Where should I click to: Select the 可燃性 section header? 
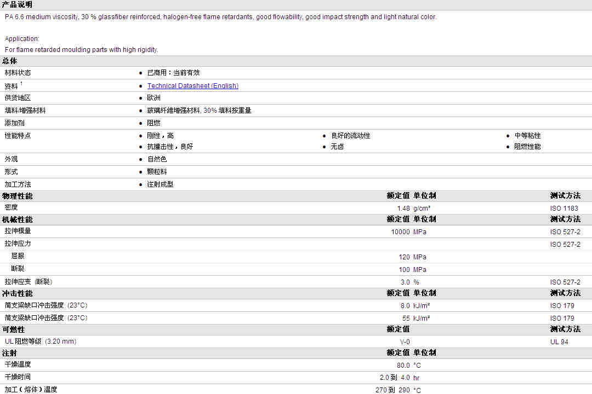(x=13, y=329)
